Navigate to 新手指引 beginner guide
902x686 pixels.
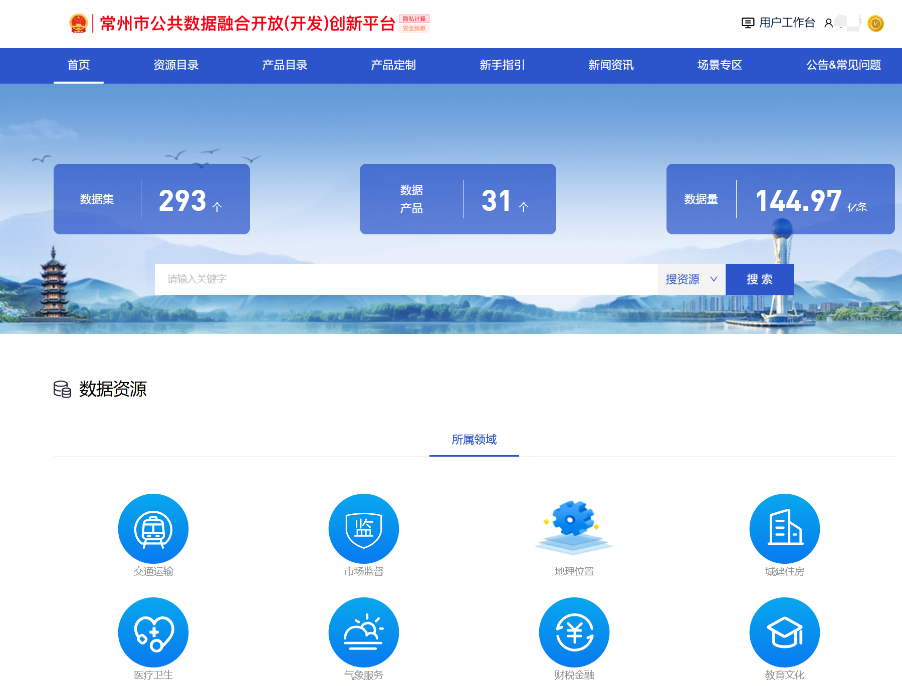pos(502,65)
